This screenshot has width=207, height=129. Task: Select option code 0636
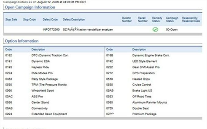click(9, 102)
